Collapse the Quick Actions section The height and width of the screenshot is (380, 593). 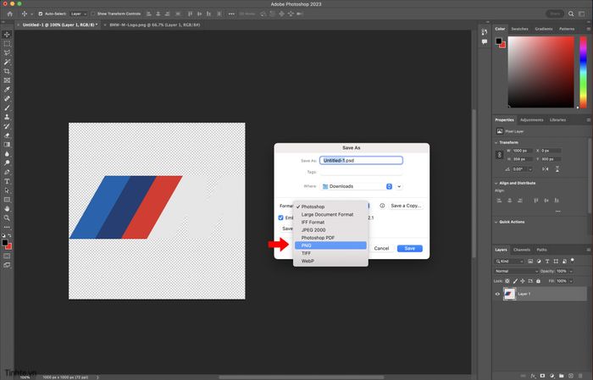click(496, 222)
